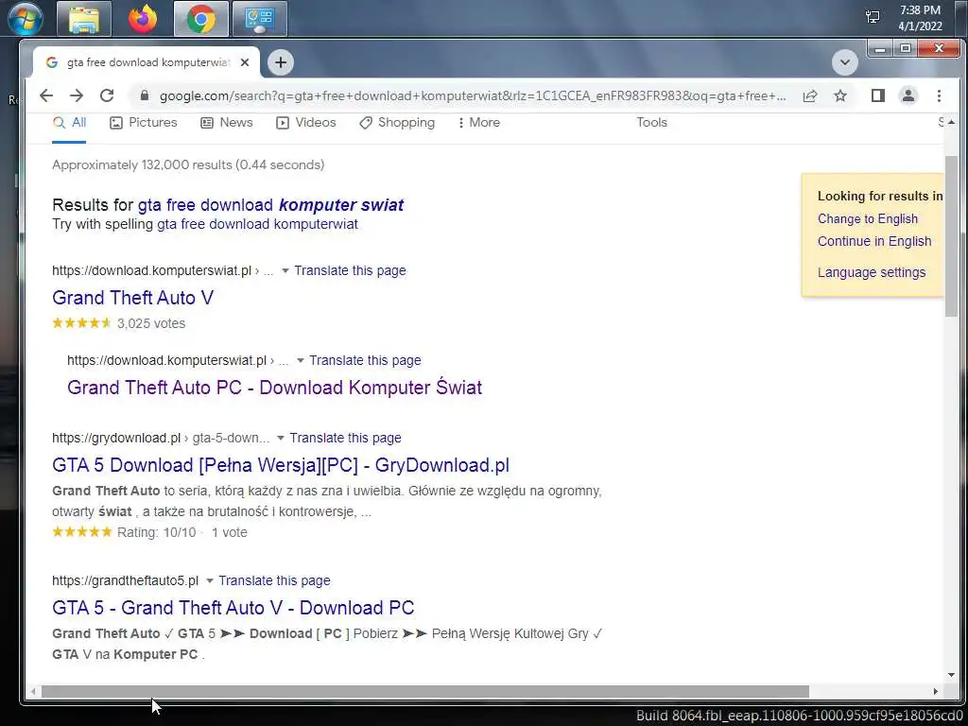Image resolution: width=968 pixels, height=726 pixels.
Task: Click the horizontal scrollbar left arrow
Action: click(x=33, y=691)
